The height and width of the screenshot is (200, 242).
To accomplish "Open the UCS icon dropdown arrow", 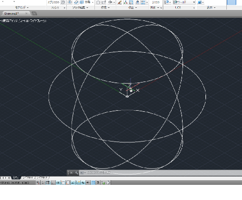I will 170,3.
